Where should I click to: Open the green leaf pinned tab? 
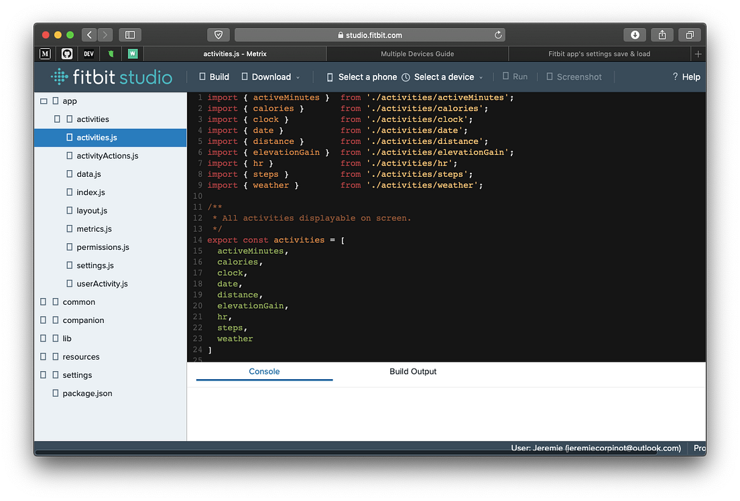point(111,54)
